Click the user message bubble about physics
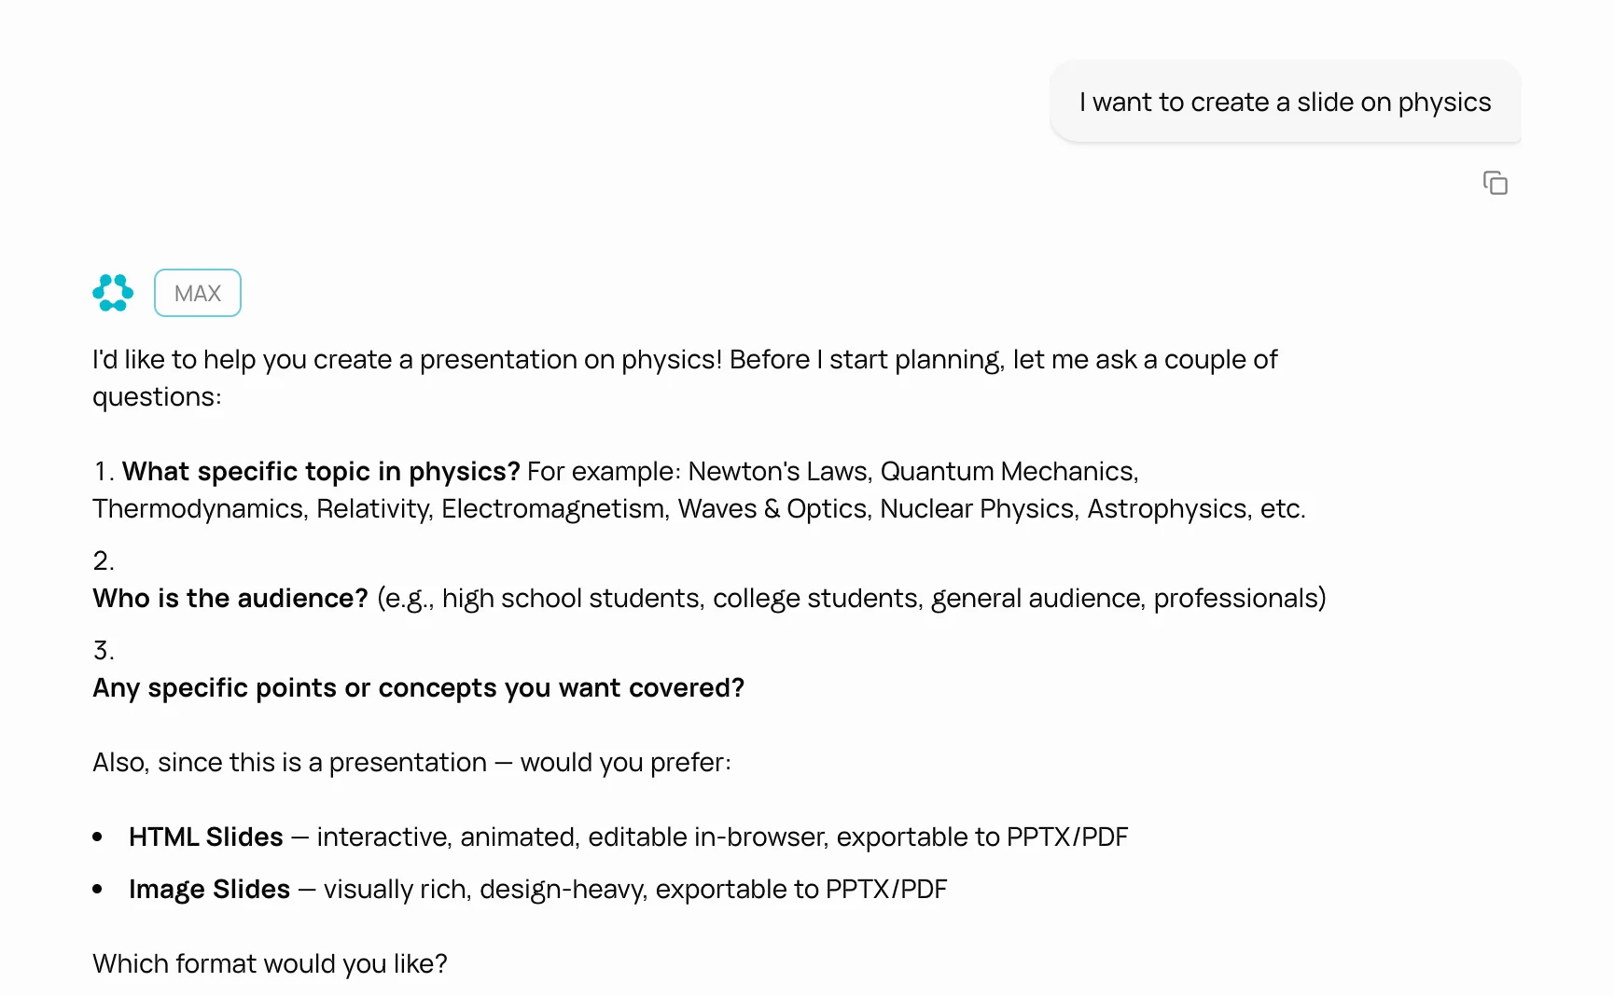The height and width of the screenshot is (996, 1614). [x=1285, y=102]
